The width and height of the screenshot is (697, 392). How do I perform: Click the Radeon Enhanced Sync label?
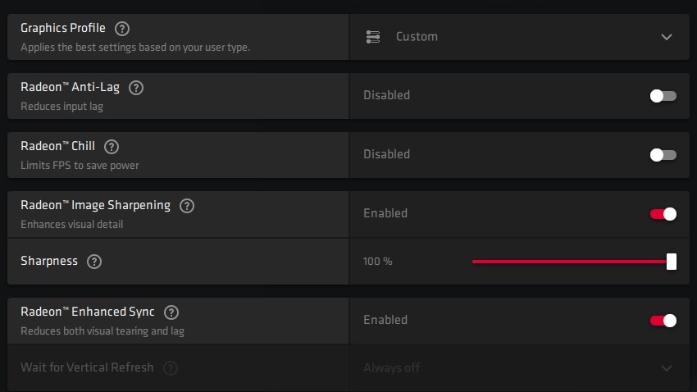[x=88, y=312]
